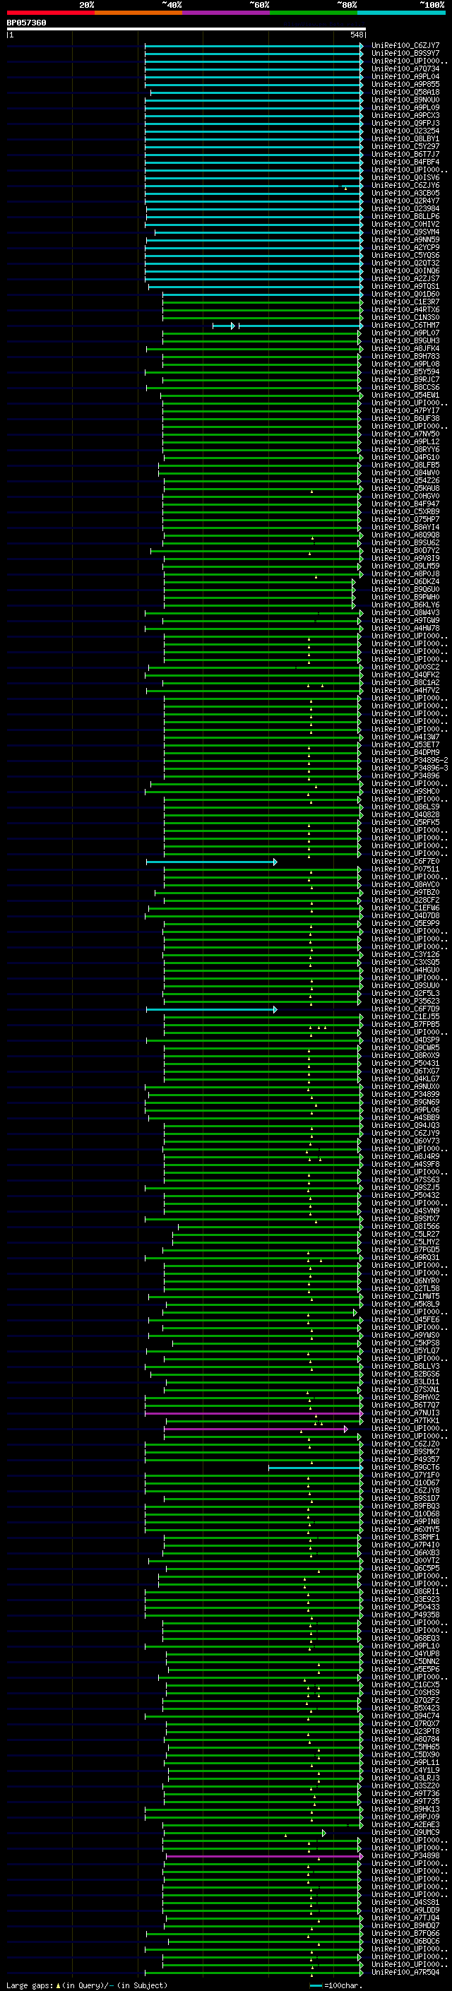Image resolution: width=452 pixels, height=1991 pixels.
Task: Click hit label UniRef100_A4HGU0
Action: click(405, 970)
